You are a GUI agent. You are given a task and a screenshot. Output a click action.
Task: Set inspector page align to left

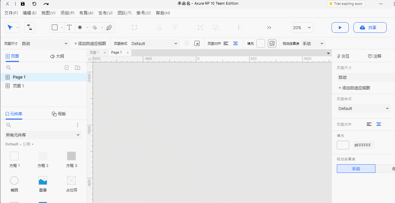[369, 124]
